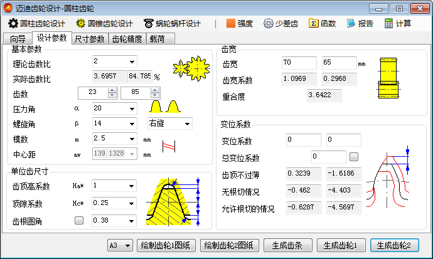Click the 重合度 value 3.6422
Viewport: 433px width, 259px height.
point(324,95)
